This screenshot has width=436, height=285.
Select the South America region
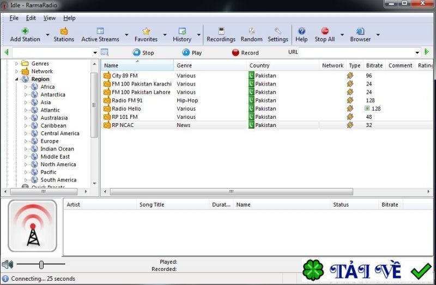58,180
